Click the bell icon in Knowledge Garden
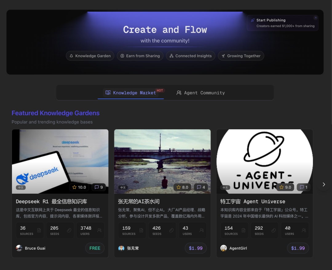Image resolution: width=332 pixels, height=270 pixels. (71, 56)
